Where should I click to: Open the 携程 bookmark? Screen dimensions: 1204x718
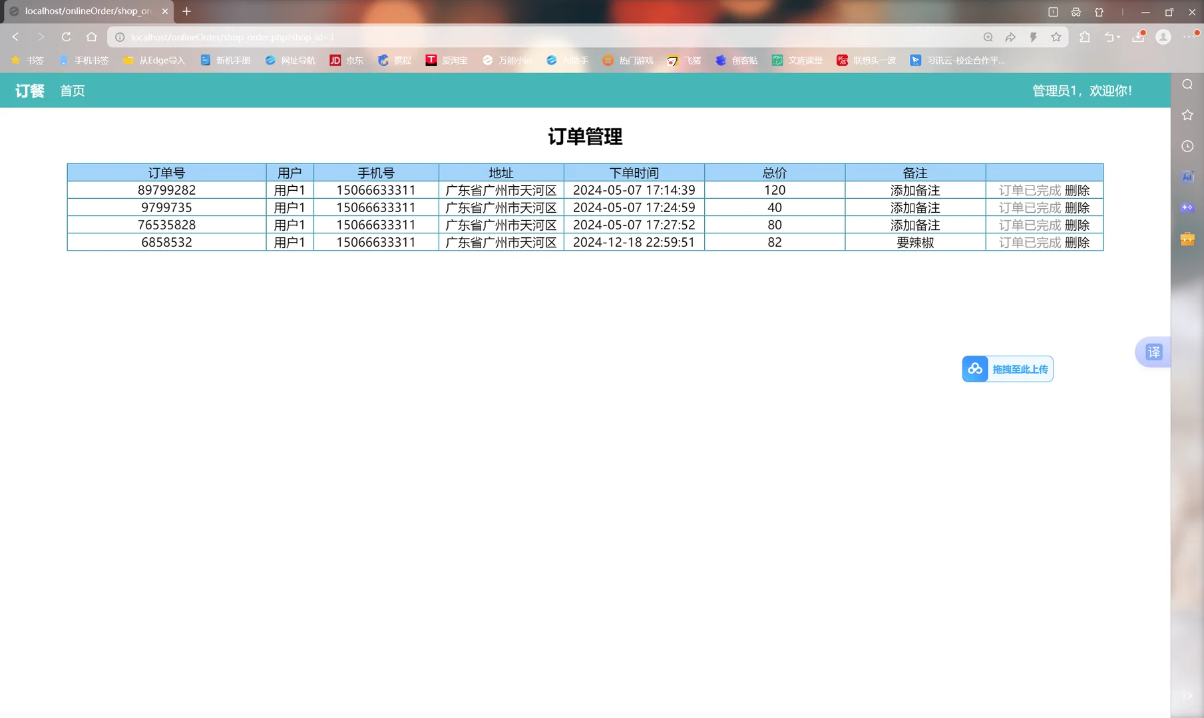coord(394,60)
